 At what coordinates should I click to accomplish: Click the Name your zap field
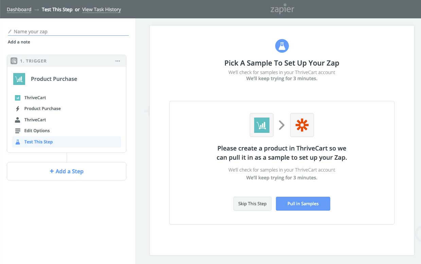pos(68,32)
